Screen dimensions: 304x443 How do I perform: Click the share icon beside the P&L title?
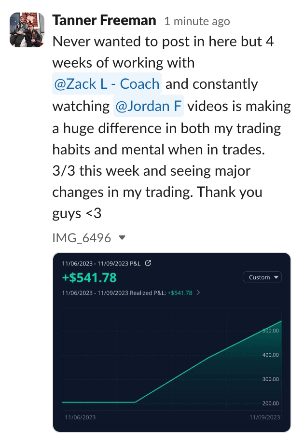pos(148,263)
